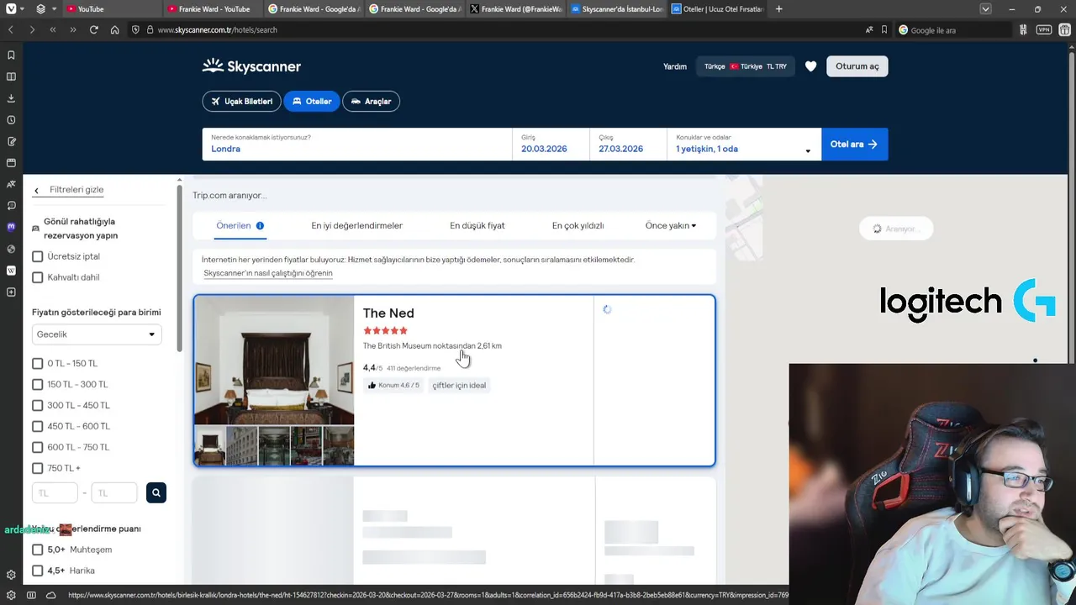Open a new browser tab
The image size is (1076, 605).
(x=779, y=9)
